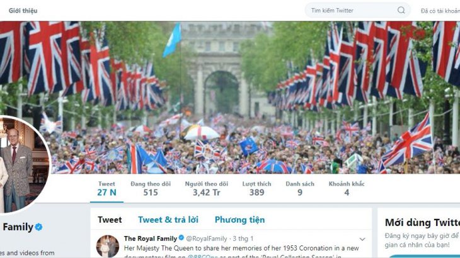View Người theo dõi 3,42 Tr

206,188
